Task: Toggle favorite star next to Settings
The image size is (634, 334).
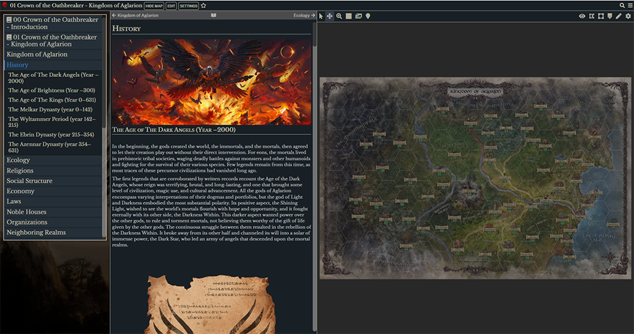Action: 204,5
